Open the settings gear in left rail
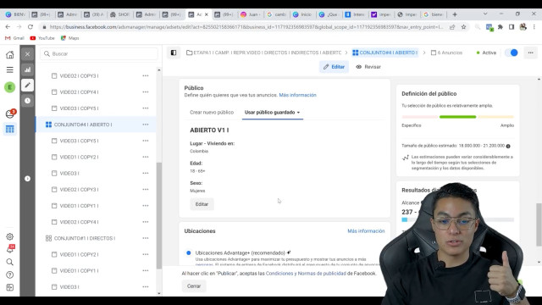Screen dimensions: 542x305 click(9, 236)
